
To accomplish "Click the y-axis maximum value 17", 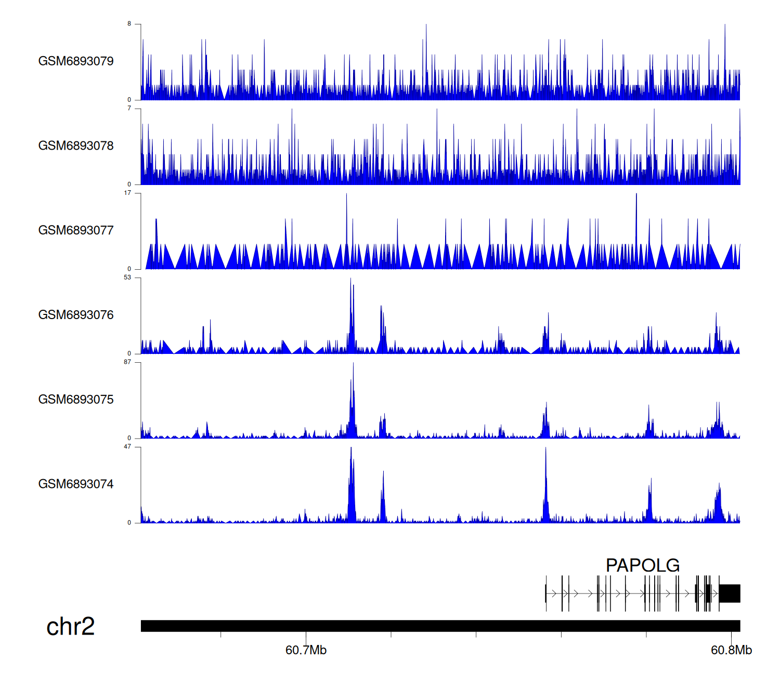I will pos(127,193).
